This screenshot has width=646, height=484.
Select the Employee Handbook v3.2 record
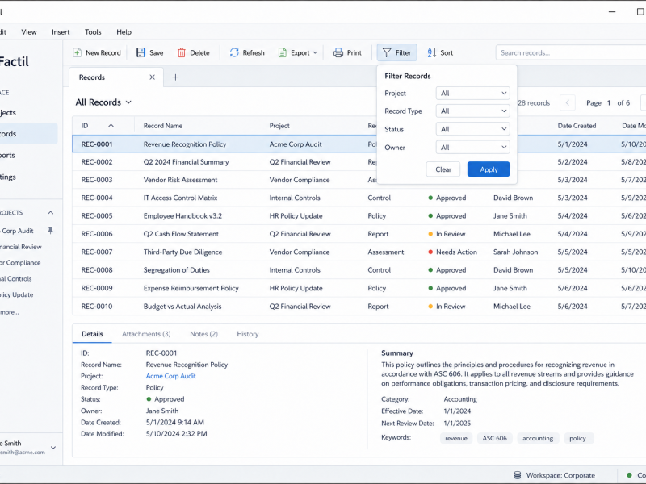[359, 216]
